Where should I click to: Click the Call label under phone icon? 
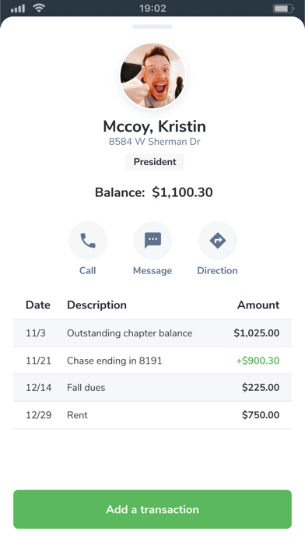pos(87,270)
